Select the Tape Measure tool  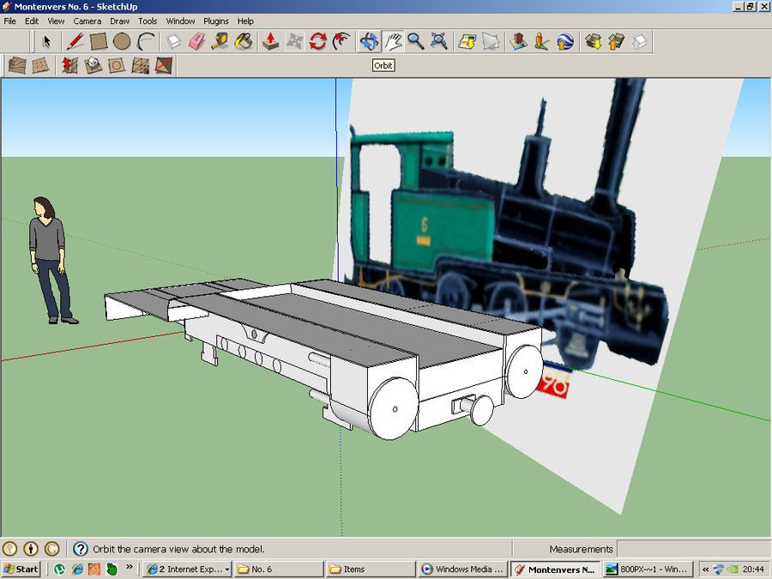pyautogui.click(x=220, y=41)
